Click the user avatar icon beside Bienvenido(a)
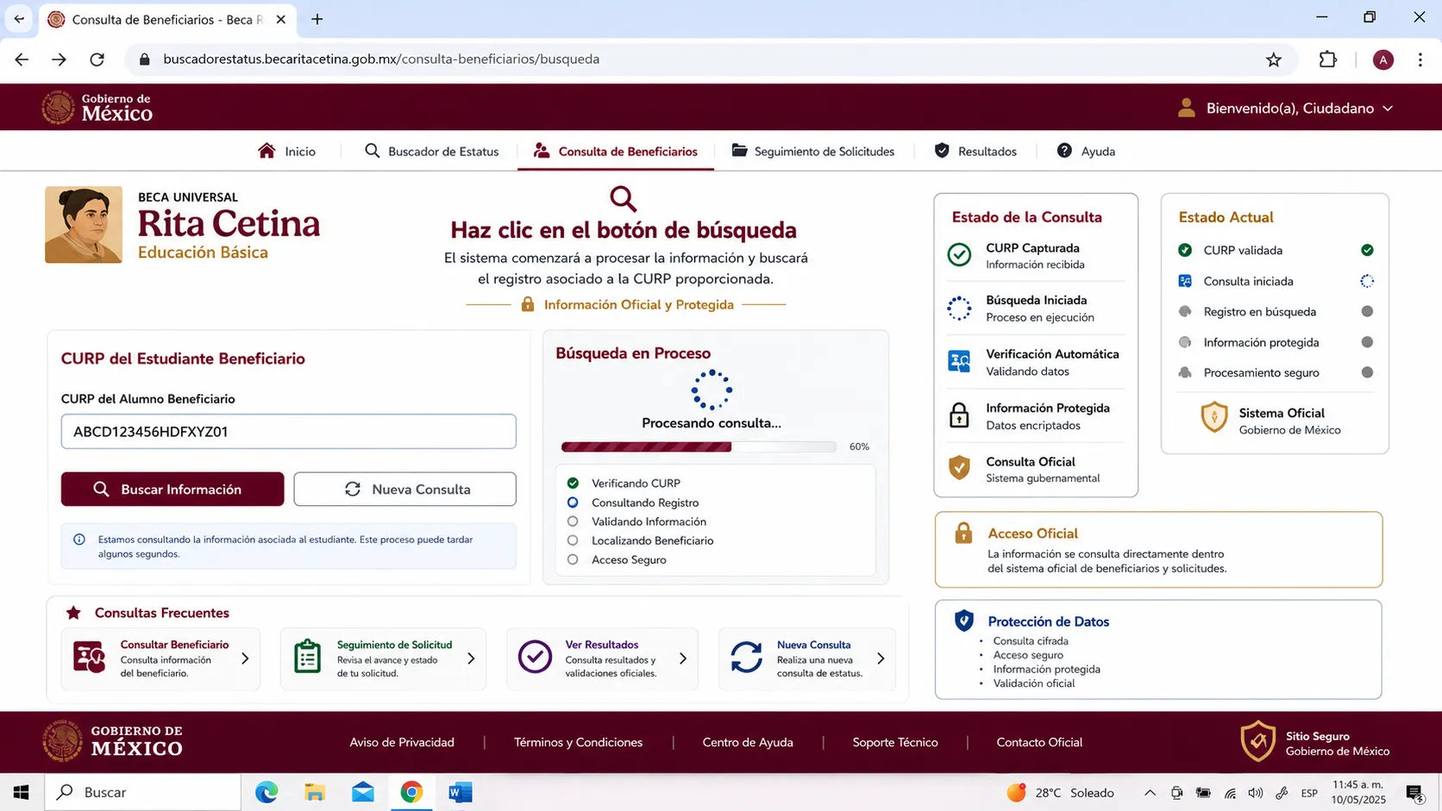Viewport: 1442px width, 811px height. point(1187,108)
